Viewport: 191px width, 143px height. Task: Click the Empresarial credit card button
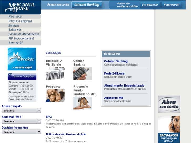172,5
